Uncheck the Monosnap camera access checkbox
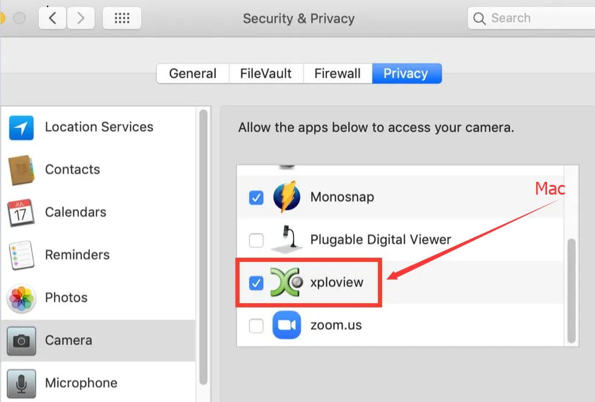 coord(257,198)
